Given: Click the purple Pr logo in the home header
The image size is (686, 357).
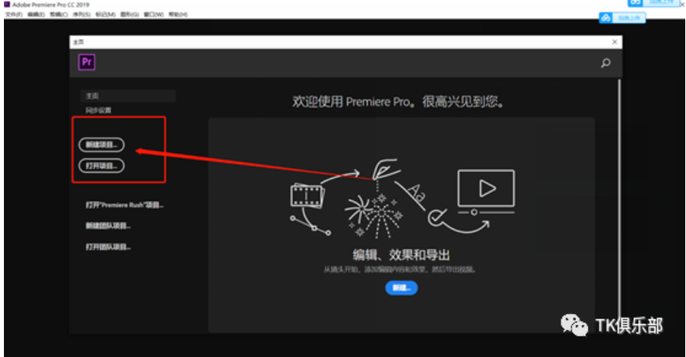Looking at the screenshot, I should (86, 62).
